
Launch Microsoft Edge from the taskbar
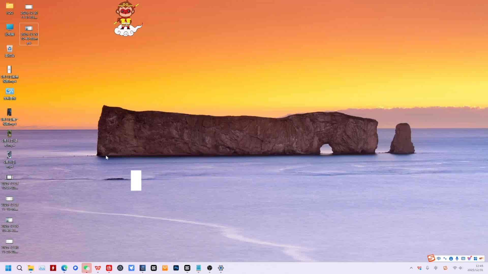pyautogui.click(x=64, y=268)
